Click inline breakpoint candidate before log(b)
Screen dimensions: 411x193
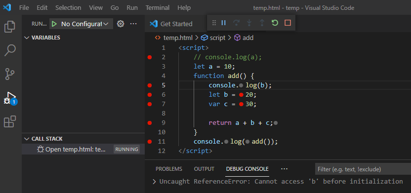click(x=241, y=85)
